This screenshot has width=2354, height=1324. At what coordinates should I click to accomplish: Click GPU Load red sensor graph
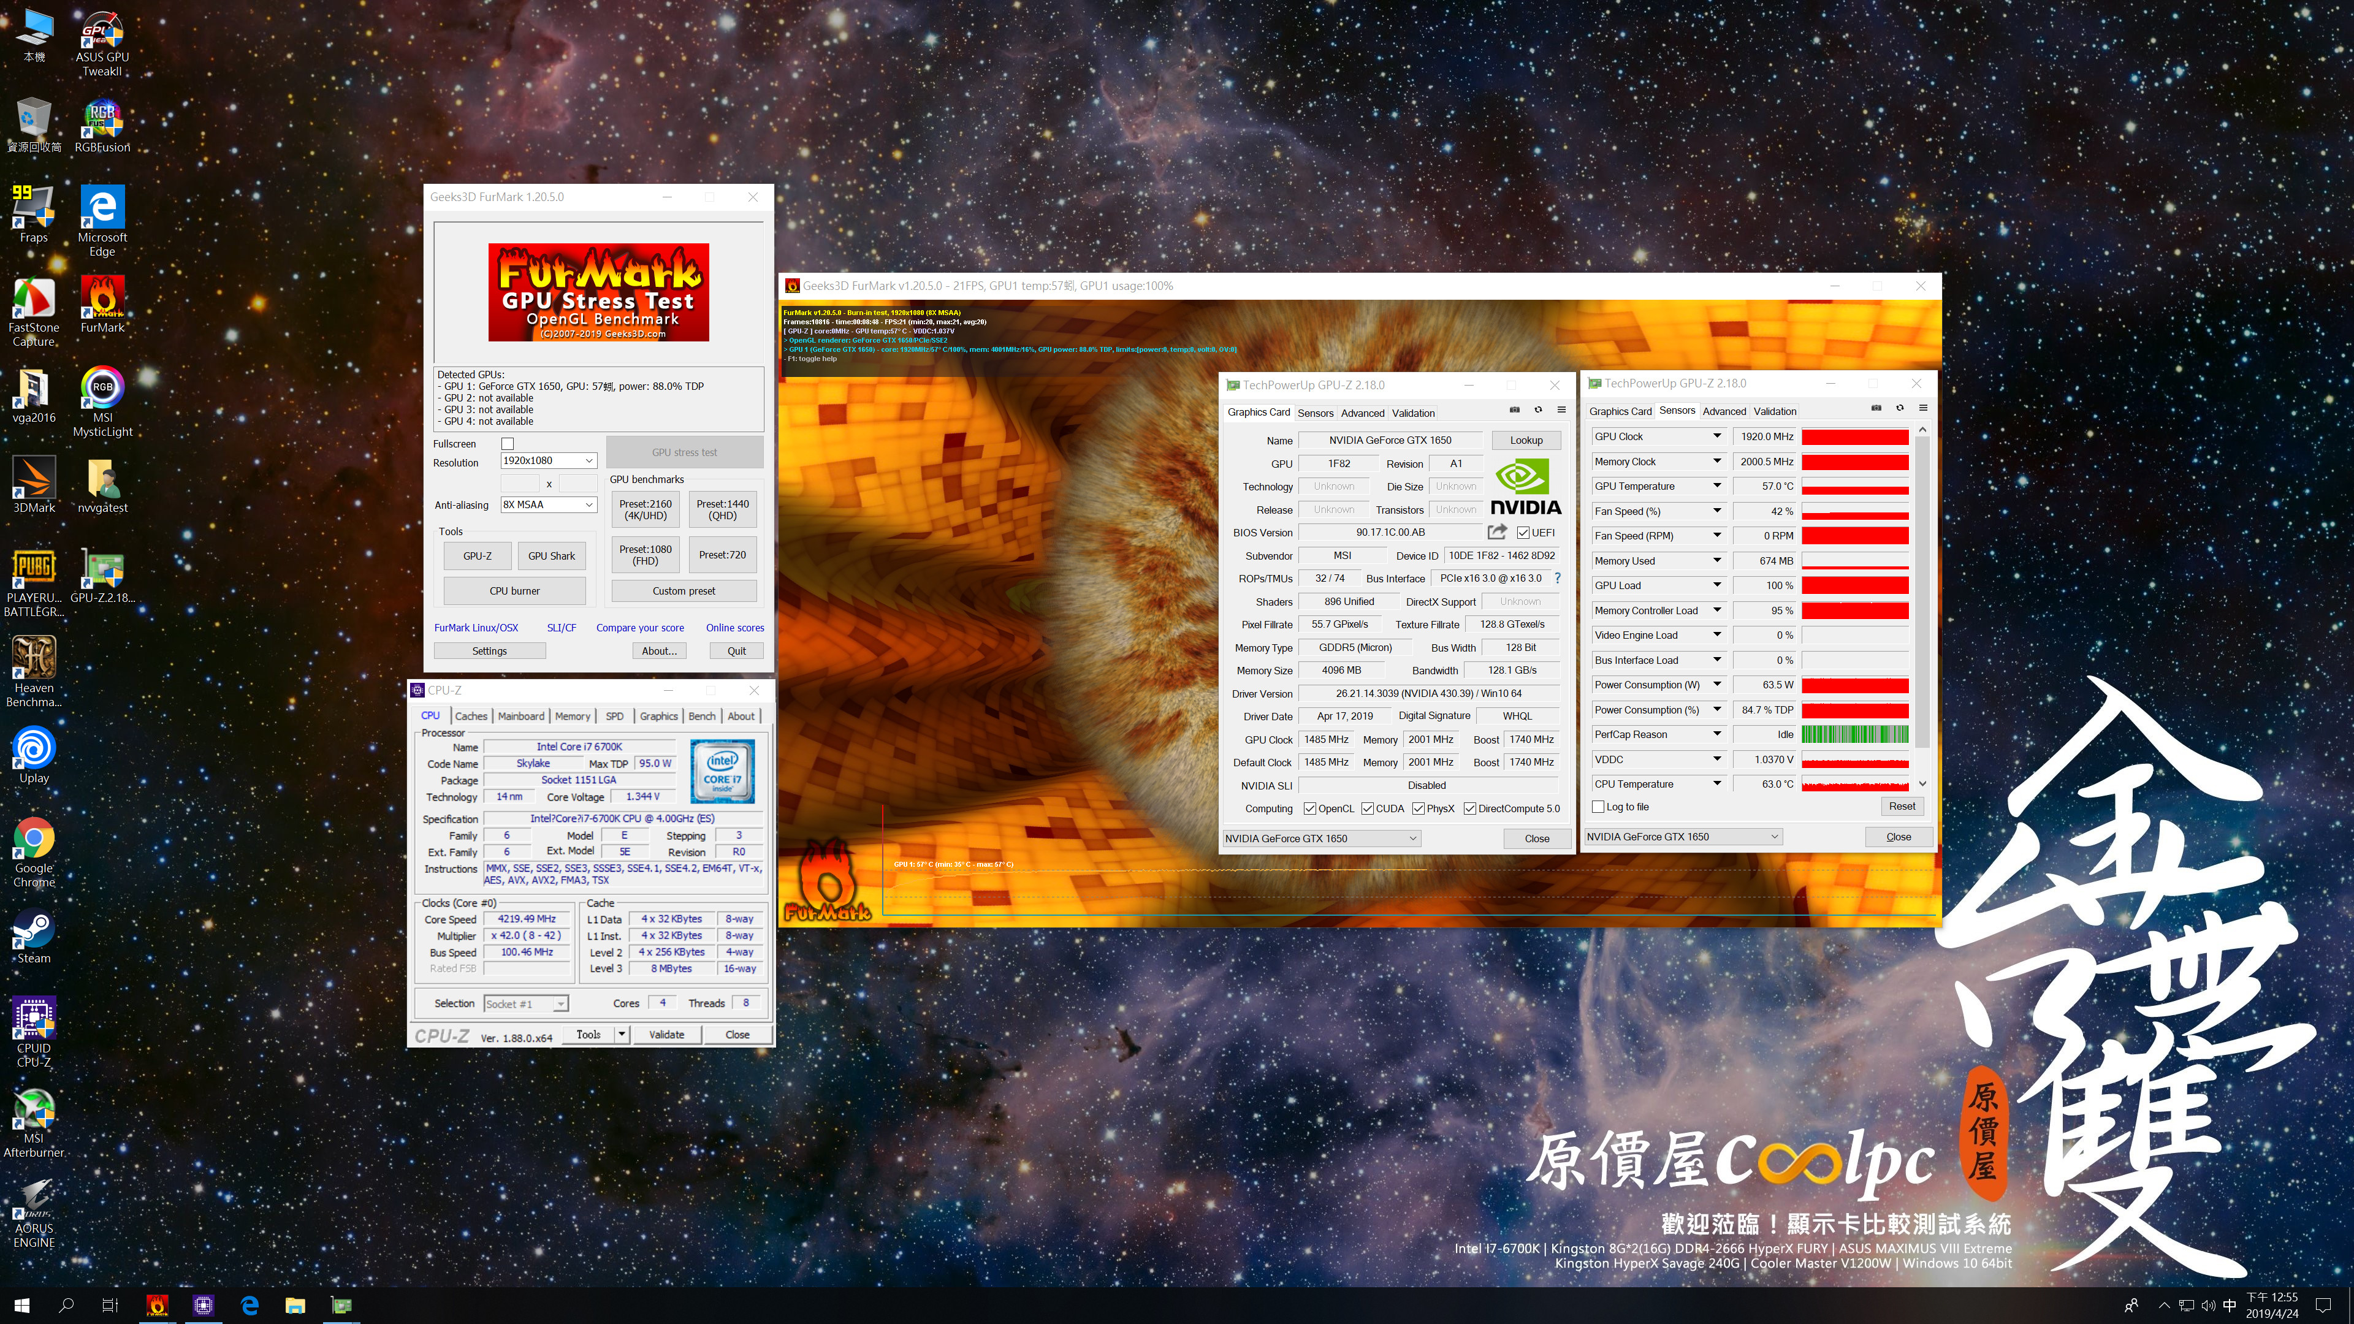[x=1854, y=585]
